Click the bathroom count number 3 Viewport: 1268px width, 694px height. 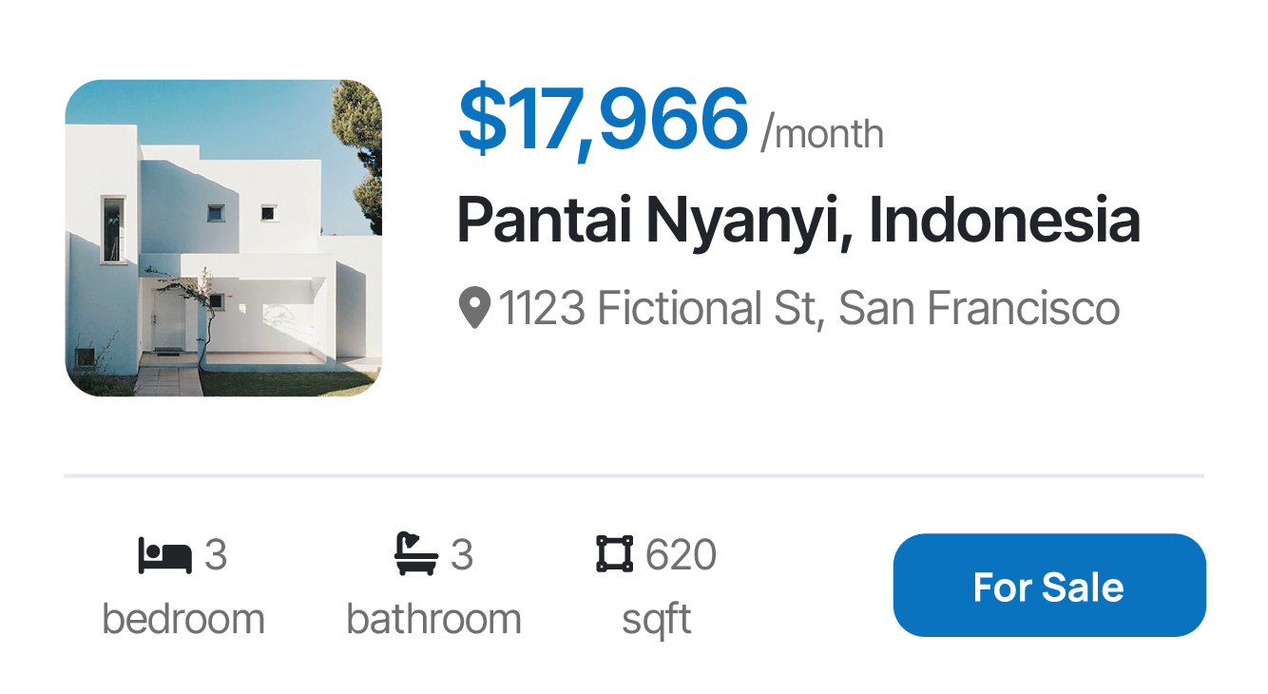[x=462, y=555]
